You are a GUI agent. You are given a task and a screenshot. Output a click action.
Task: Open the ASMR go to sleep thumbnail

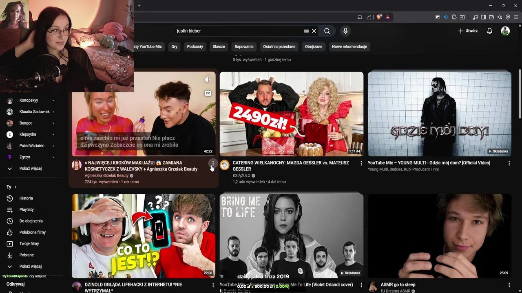click(x=440, y=236)
